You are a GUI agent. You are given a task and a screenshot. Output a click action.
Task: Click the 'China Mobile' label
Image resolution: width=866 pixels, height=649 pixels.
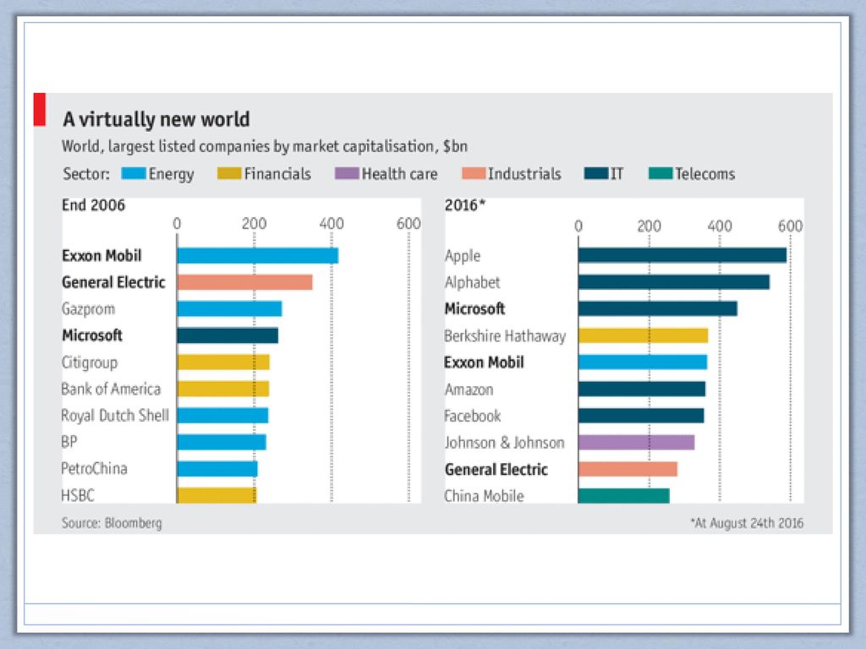pos(485,495)
